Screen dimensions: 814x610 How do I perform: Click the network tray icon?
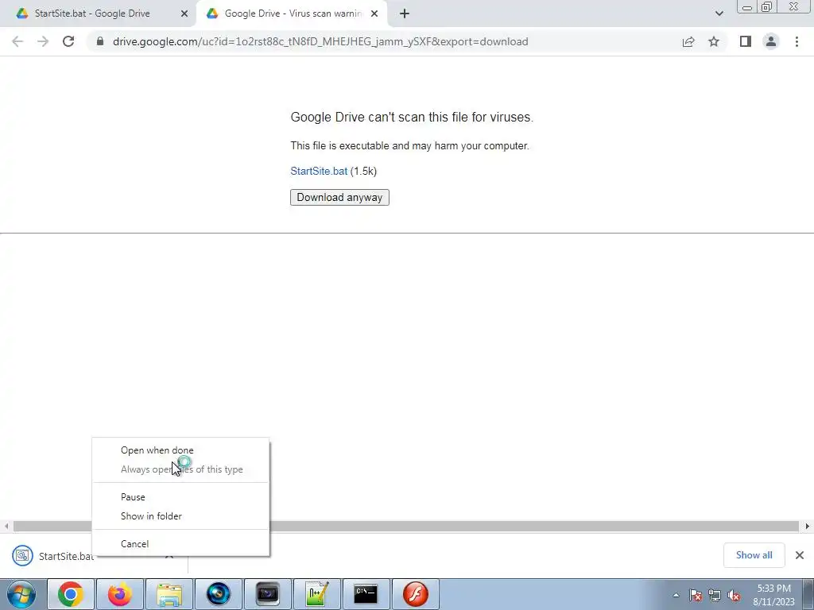click(715, 595)
